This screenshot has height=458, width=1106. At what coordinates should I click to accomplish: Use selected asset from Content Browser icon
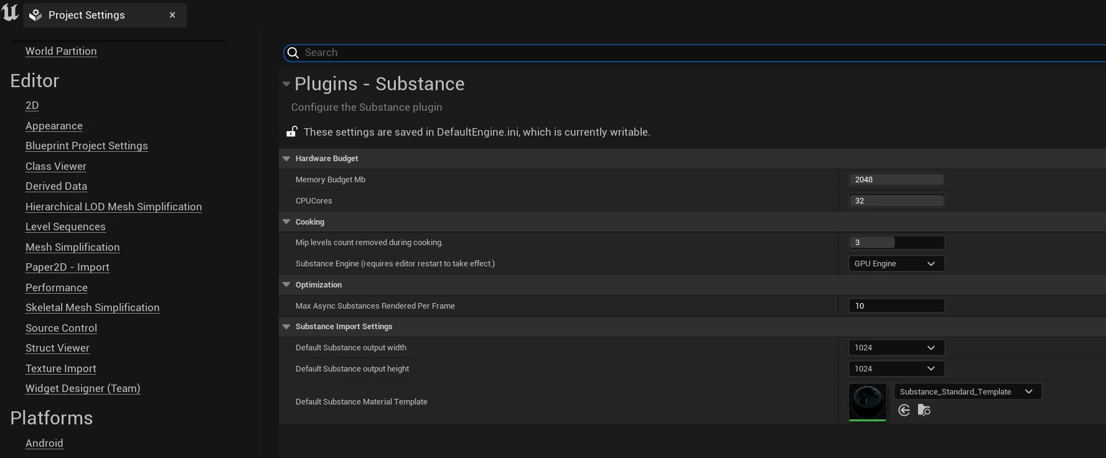904,410
